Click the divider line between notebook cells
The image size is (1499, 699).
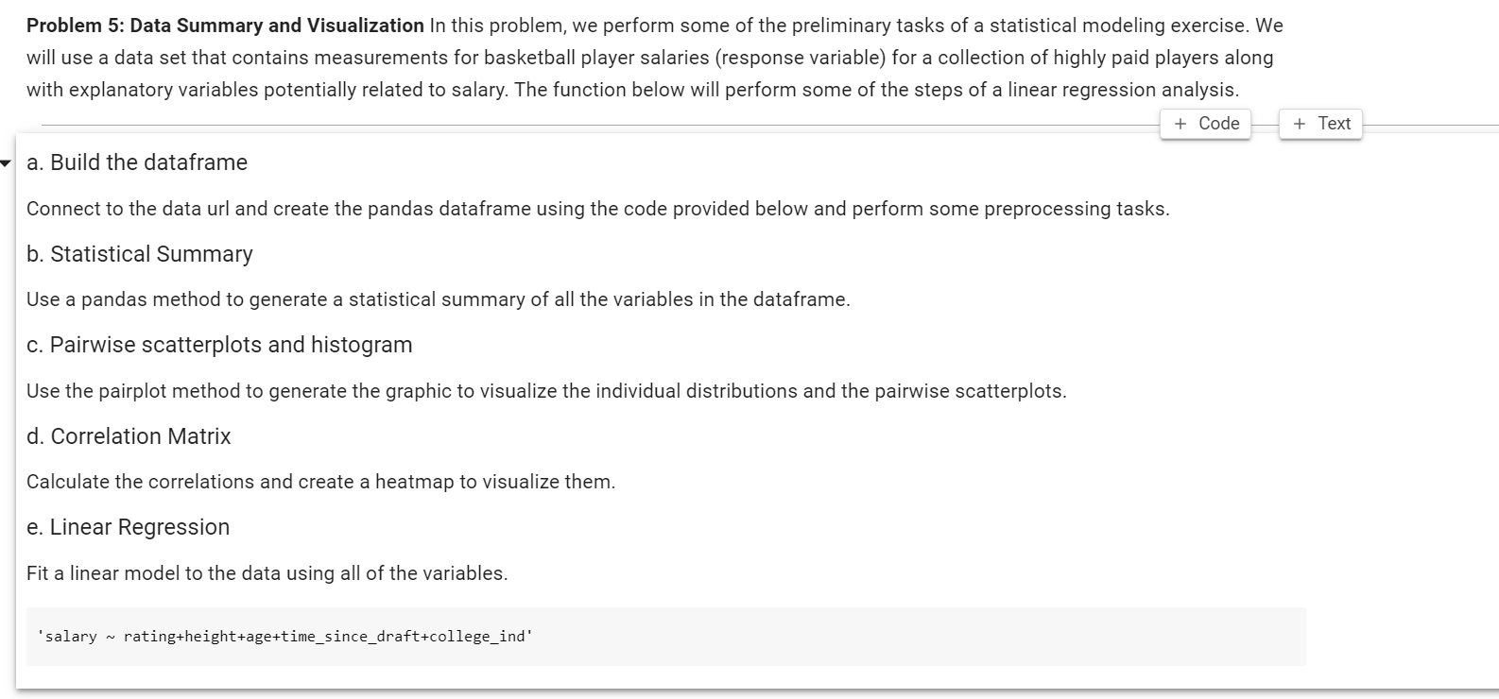(x=567, y=123)
